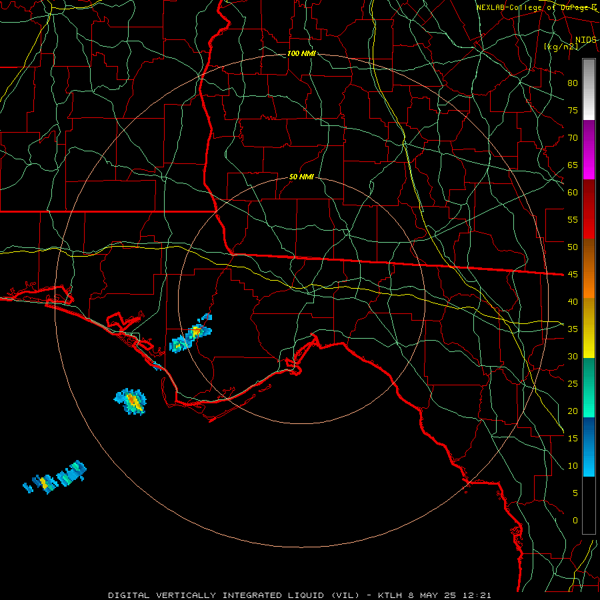Select the '40' scale value
The height and width of the screenshot is (600, 600).
pyautogui.click(x=573, y=301)
